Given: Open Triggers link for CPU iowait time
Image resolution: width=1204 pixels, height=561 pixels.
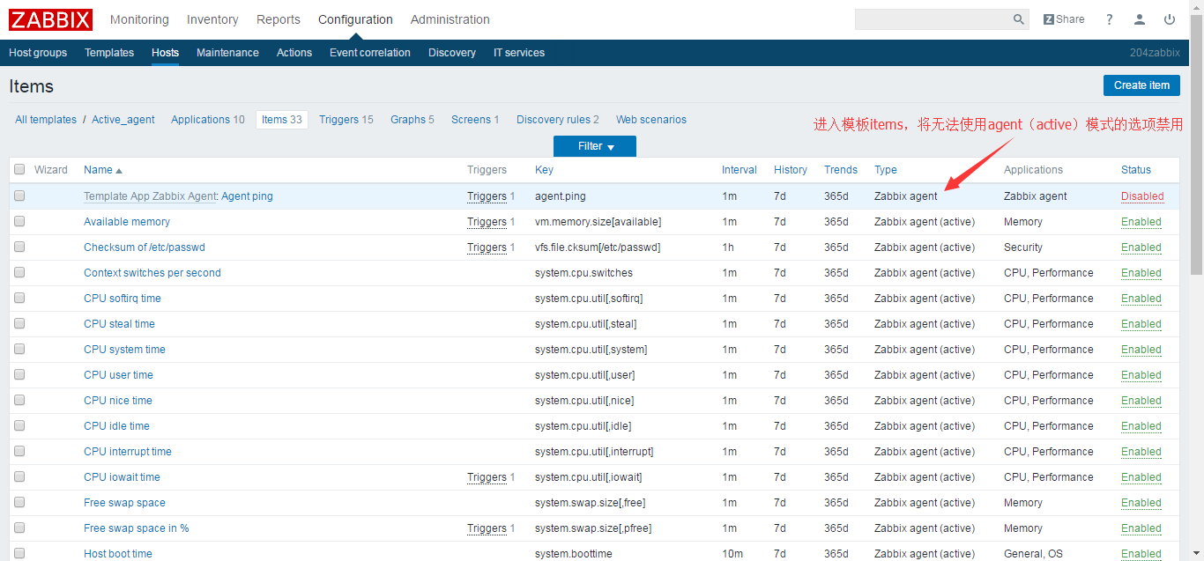Looking at the screenshot, I should (487, 477).
